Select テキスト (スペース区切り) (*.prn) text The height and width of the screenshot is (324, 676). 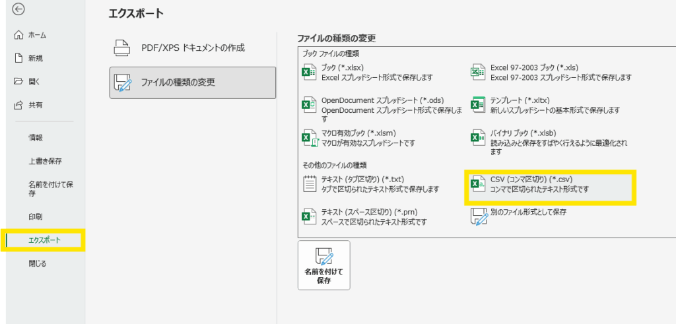pos(370,212)
